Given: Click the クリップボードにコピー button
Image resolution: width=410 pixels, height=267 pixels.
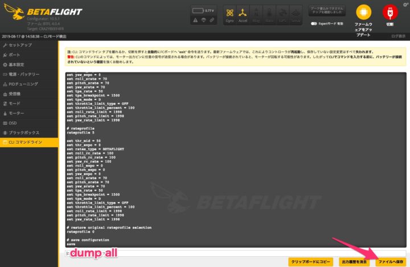Looking at the screenshot, I should click(311, 261).
